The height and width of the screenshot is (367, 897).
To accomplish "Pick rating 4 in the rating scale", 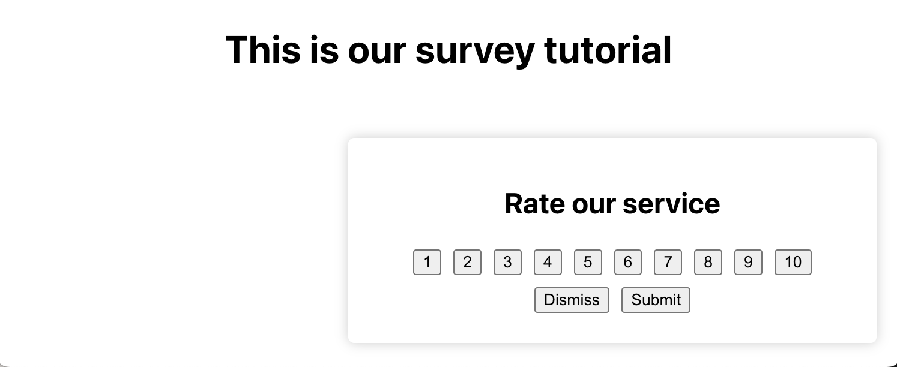I will pos(548,263).
